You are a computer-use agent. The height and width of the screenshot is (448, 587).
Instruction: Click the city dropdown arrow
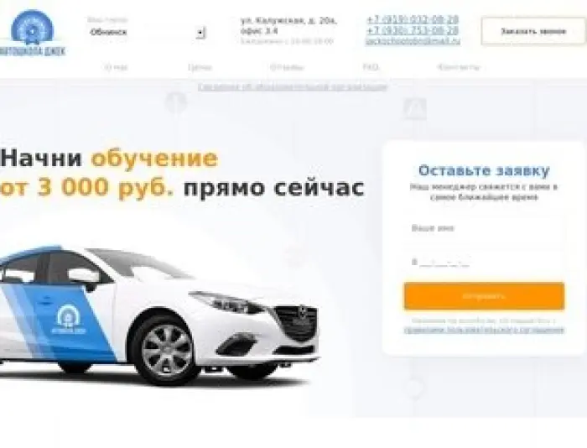coord(200,33)
